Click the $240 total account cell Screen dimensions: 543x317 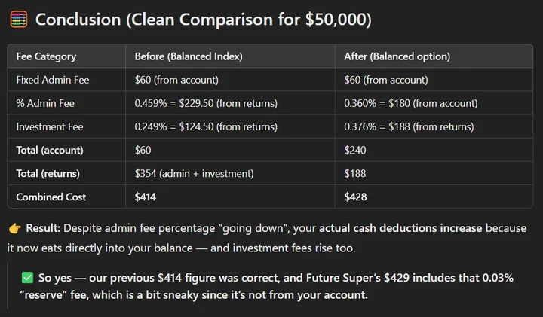[357, 150]
